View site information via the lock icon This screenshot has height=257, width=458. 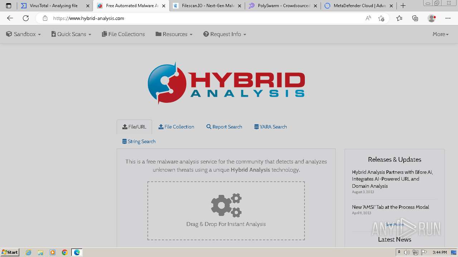coord(45,18)
